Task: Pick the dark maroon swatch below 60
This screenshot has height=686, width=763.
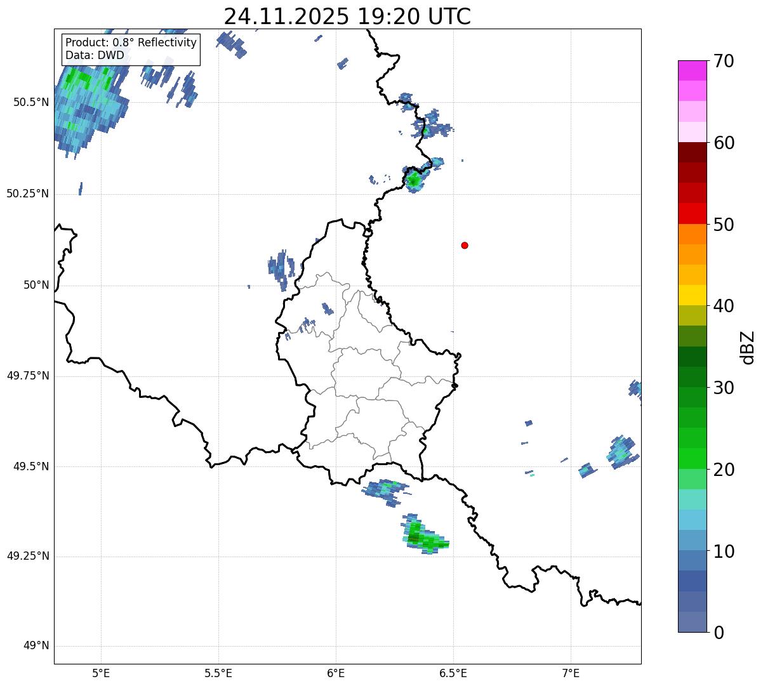Action: click(692, 152)
